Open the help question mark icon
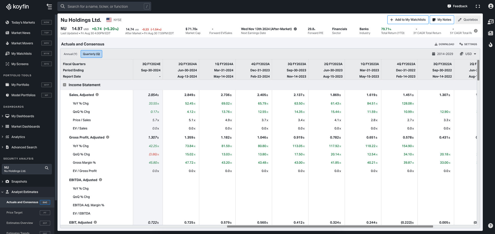Viewport: 495px width, 234px height. point(490,226)
